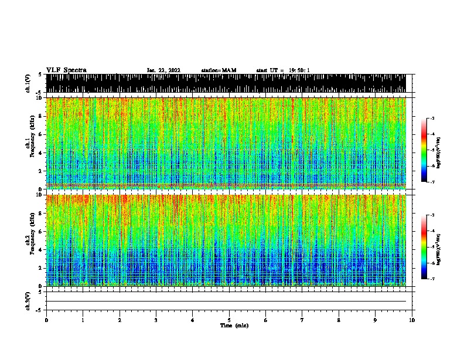
Task: Click the flat ch.3 voltage trace line
Action: click(x=226, y=302)
